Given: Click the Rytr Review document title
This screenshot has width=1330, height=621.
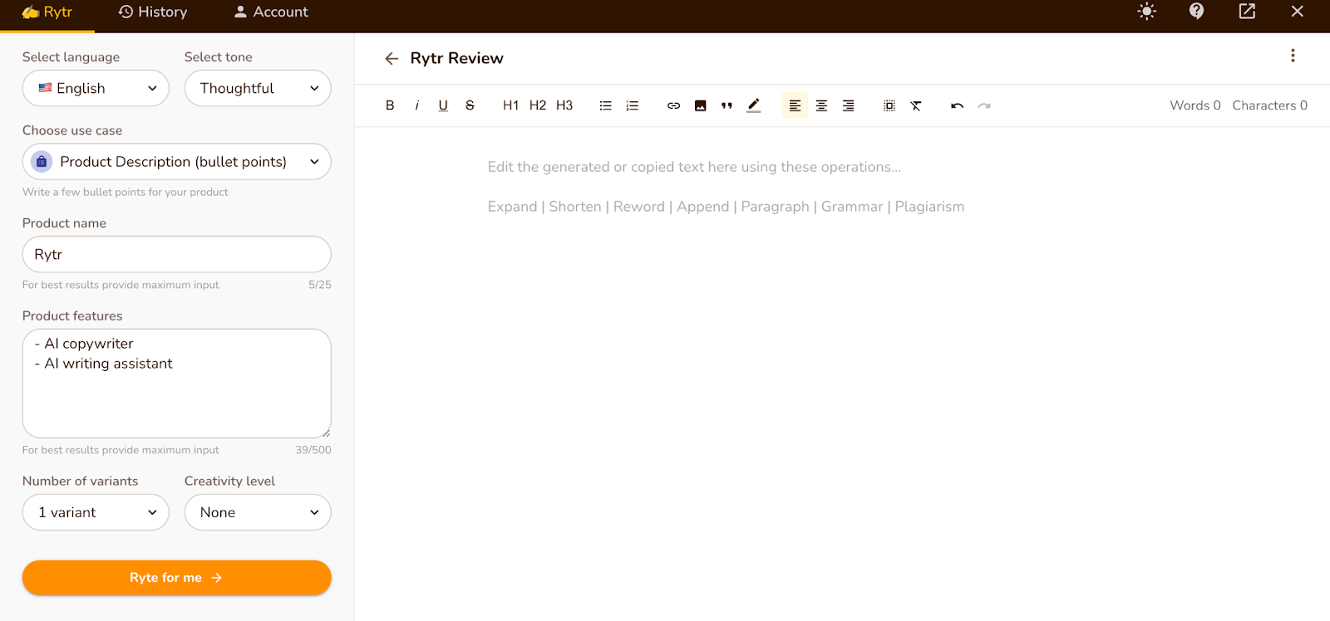Looking at the screenshot, I should coord(457,58).
